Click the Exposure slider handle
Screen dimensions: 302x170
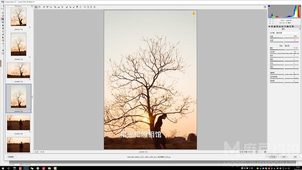(x=285, y=49)
